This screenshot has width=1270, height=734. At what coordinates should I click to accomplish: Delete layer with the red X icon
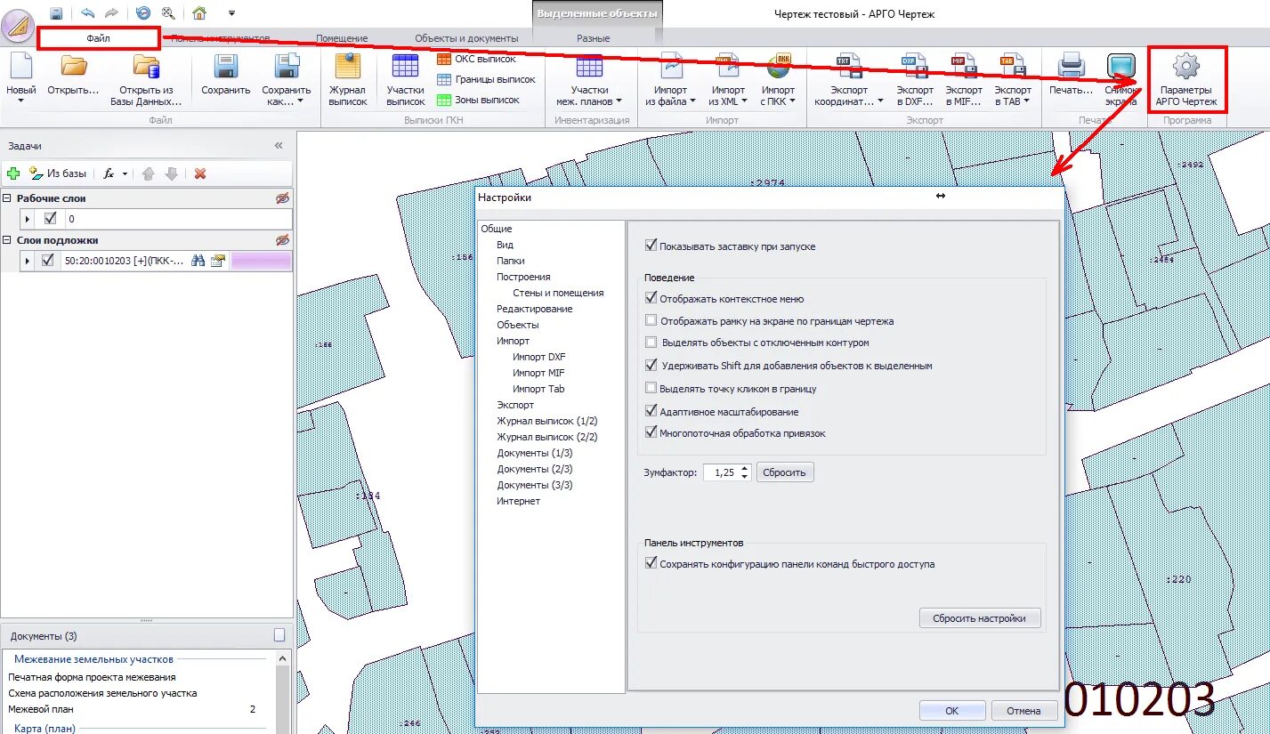point(200,173)
